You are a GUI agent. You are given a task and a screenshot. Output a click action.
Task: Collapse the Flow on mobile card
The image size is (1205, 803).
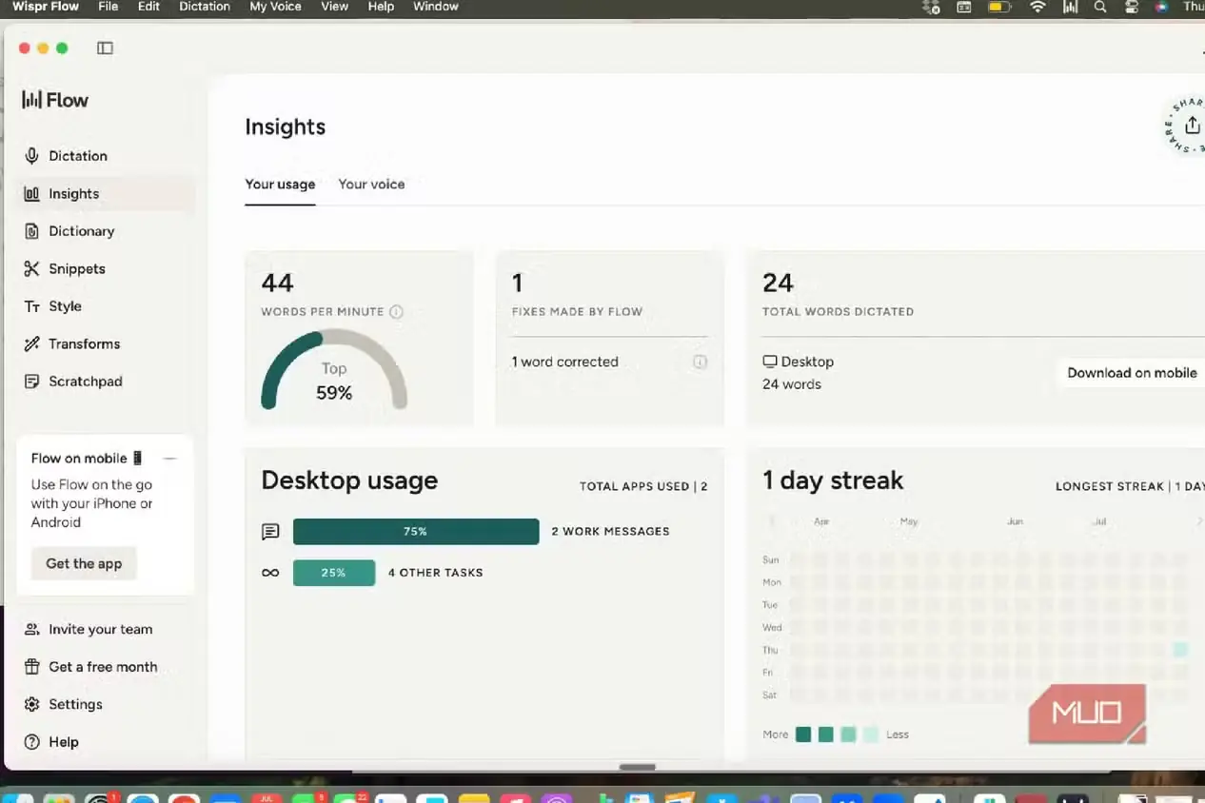170,459
